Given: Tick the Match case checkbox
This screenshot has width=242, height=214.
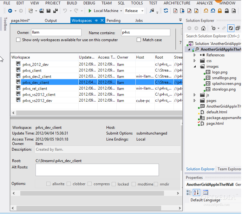Looking at the screenshot, I should [139, 40].
